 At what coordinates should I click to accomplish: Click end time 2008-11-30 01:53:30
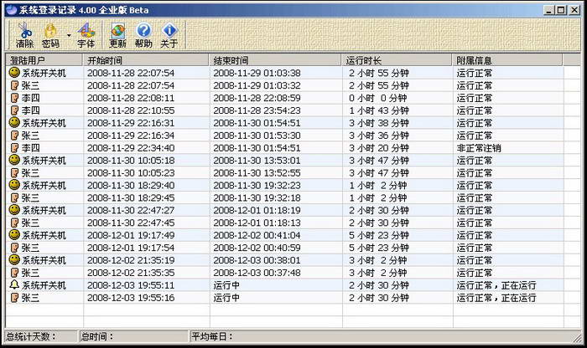(257, 136)
